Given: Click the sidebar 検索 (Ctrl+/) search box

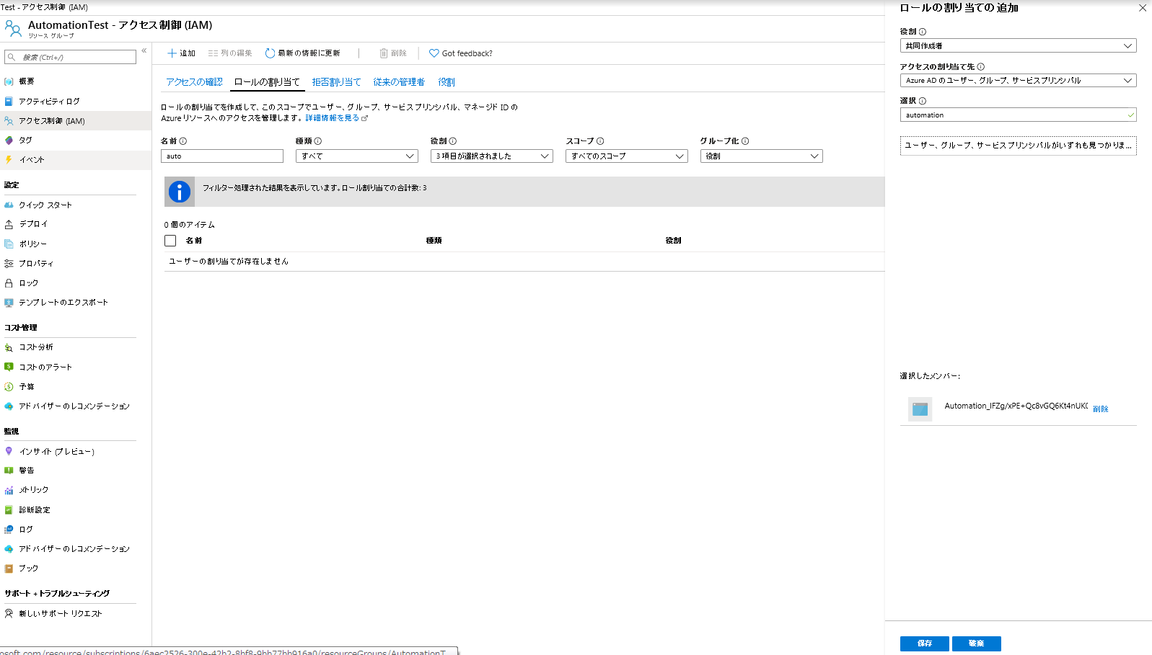Looking at the screenshot, I should coord(70,57).
